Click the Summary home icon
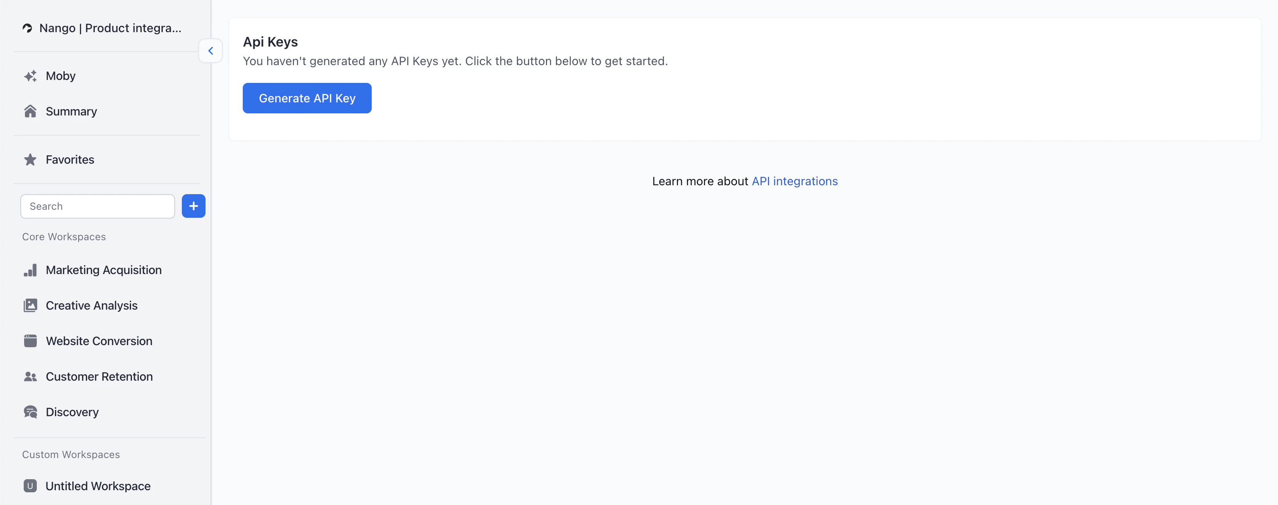This screenshot has height=505, width=1278. coord(30,111)
